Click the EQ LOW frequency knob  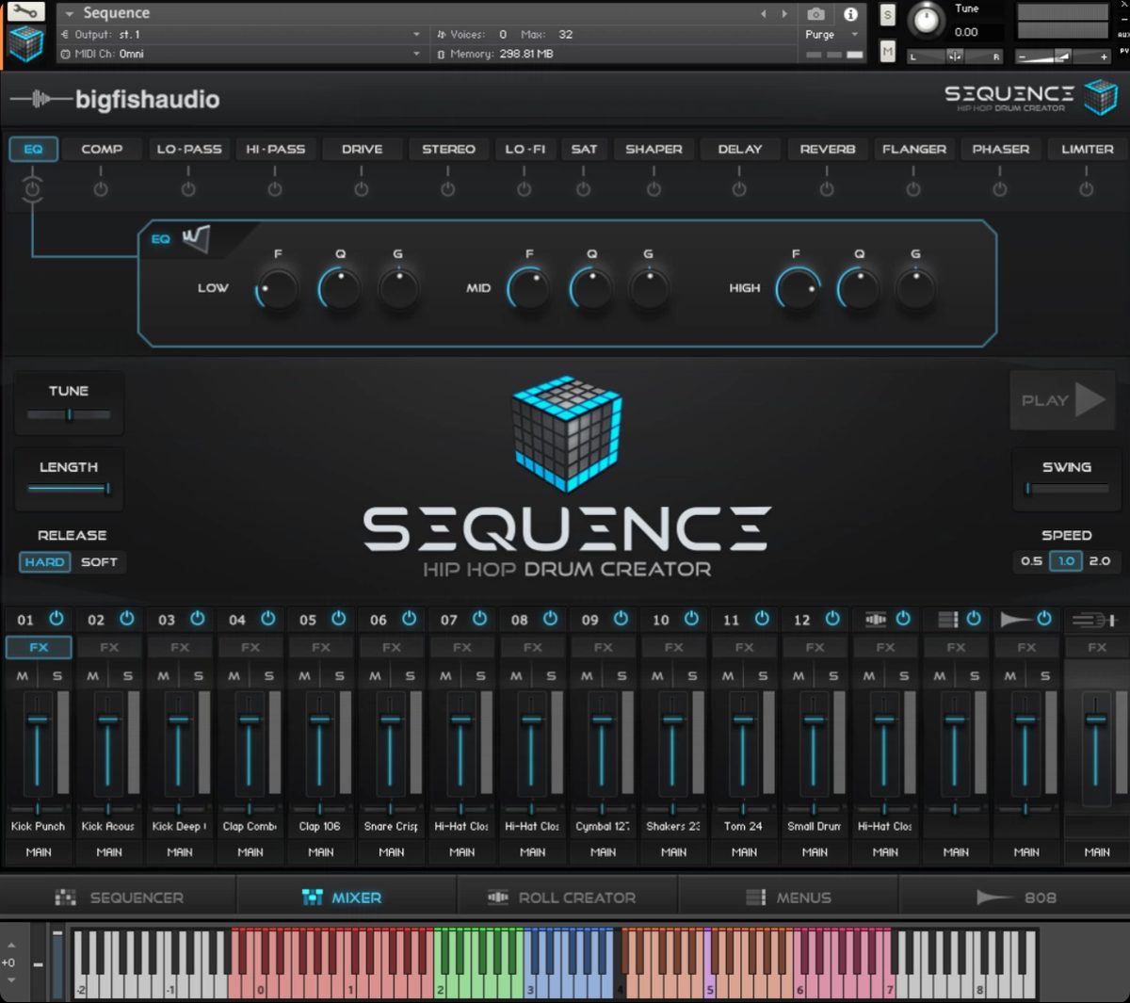click(277, 288)
